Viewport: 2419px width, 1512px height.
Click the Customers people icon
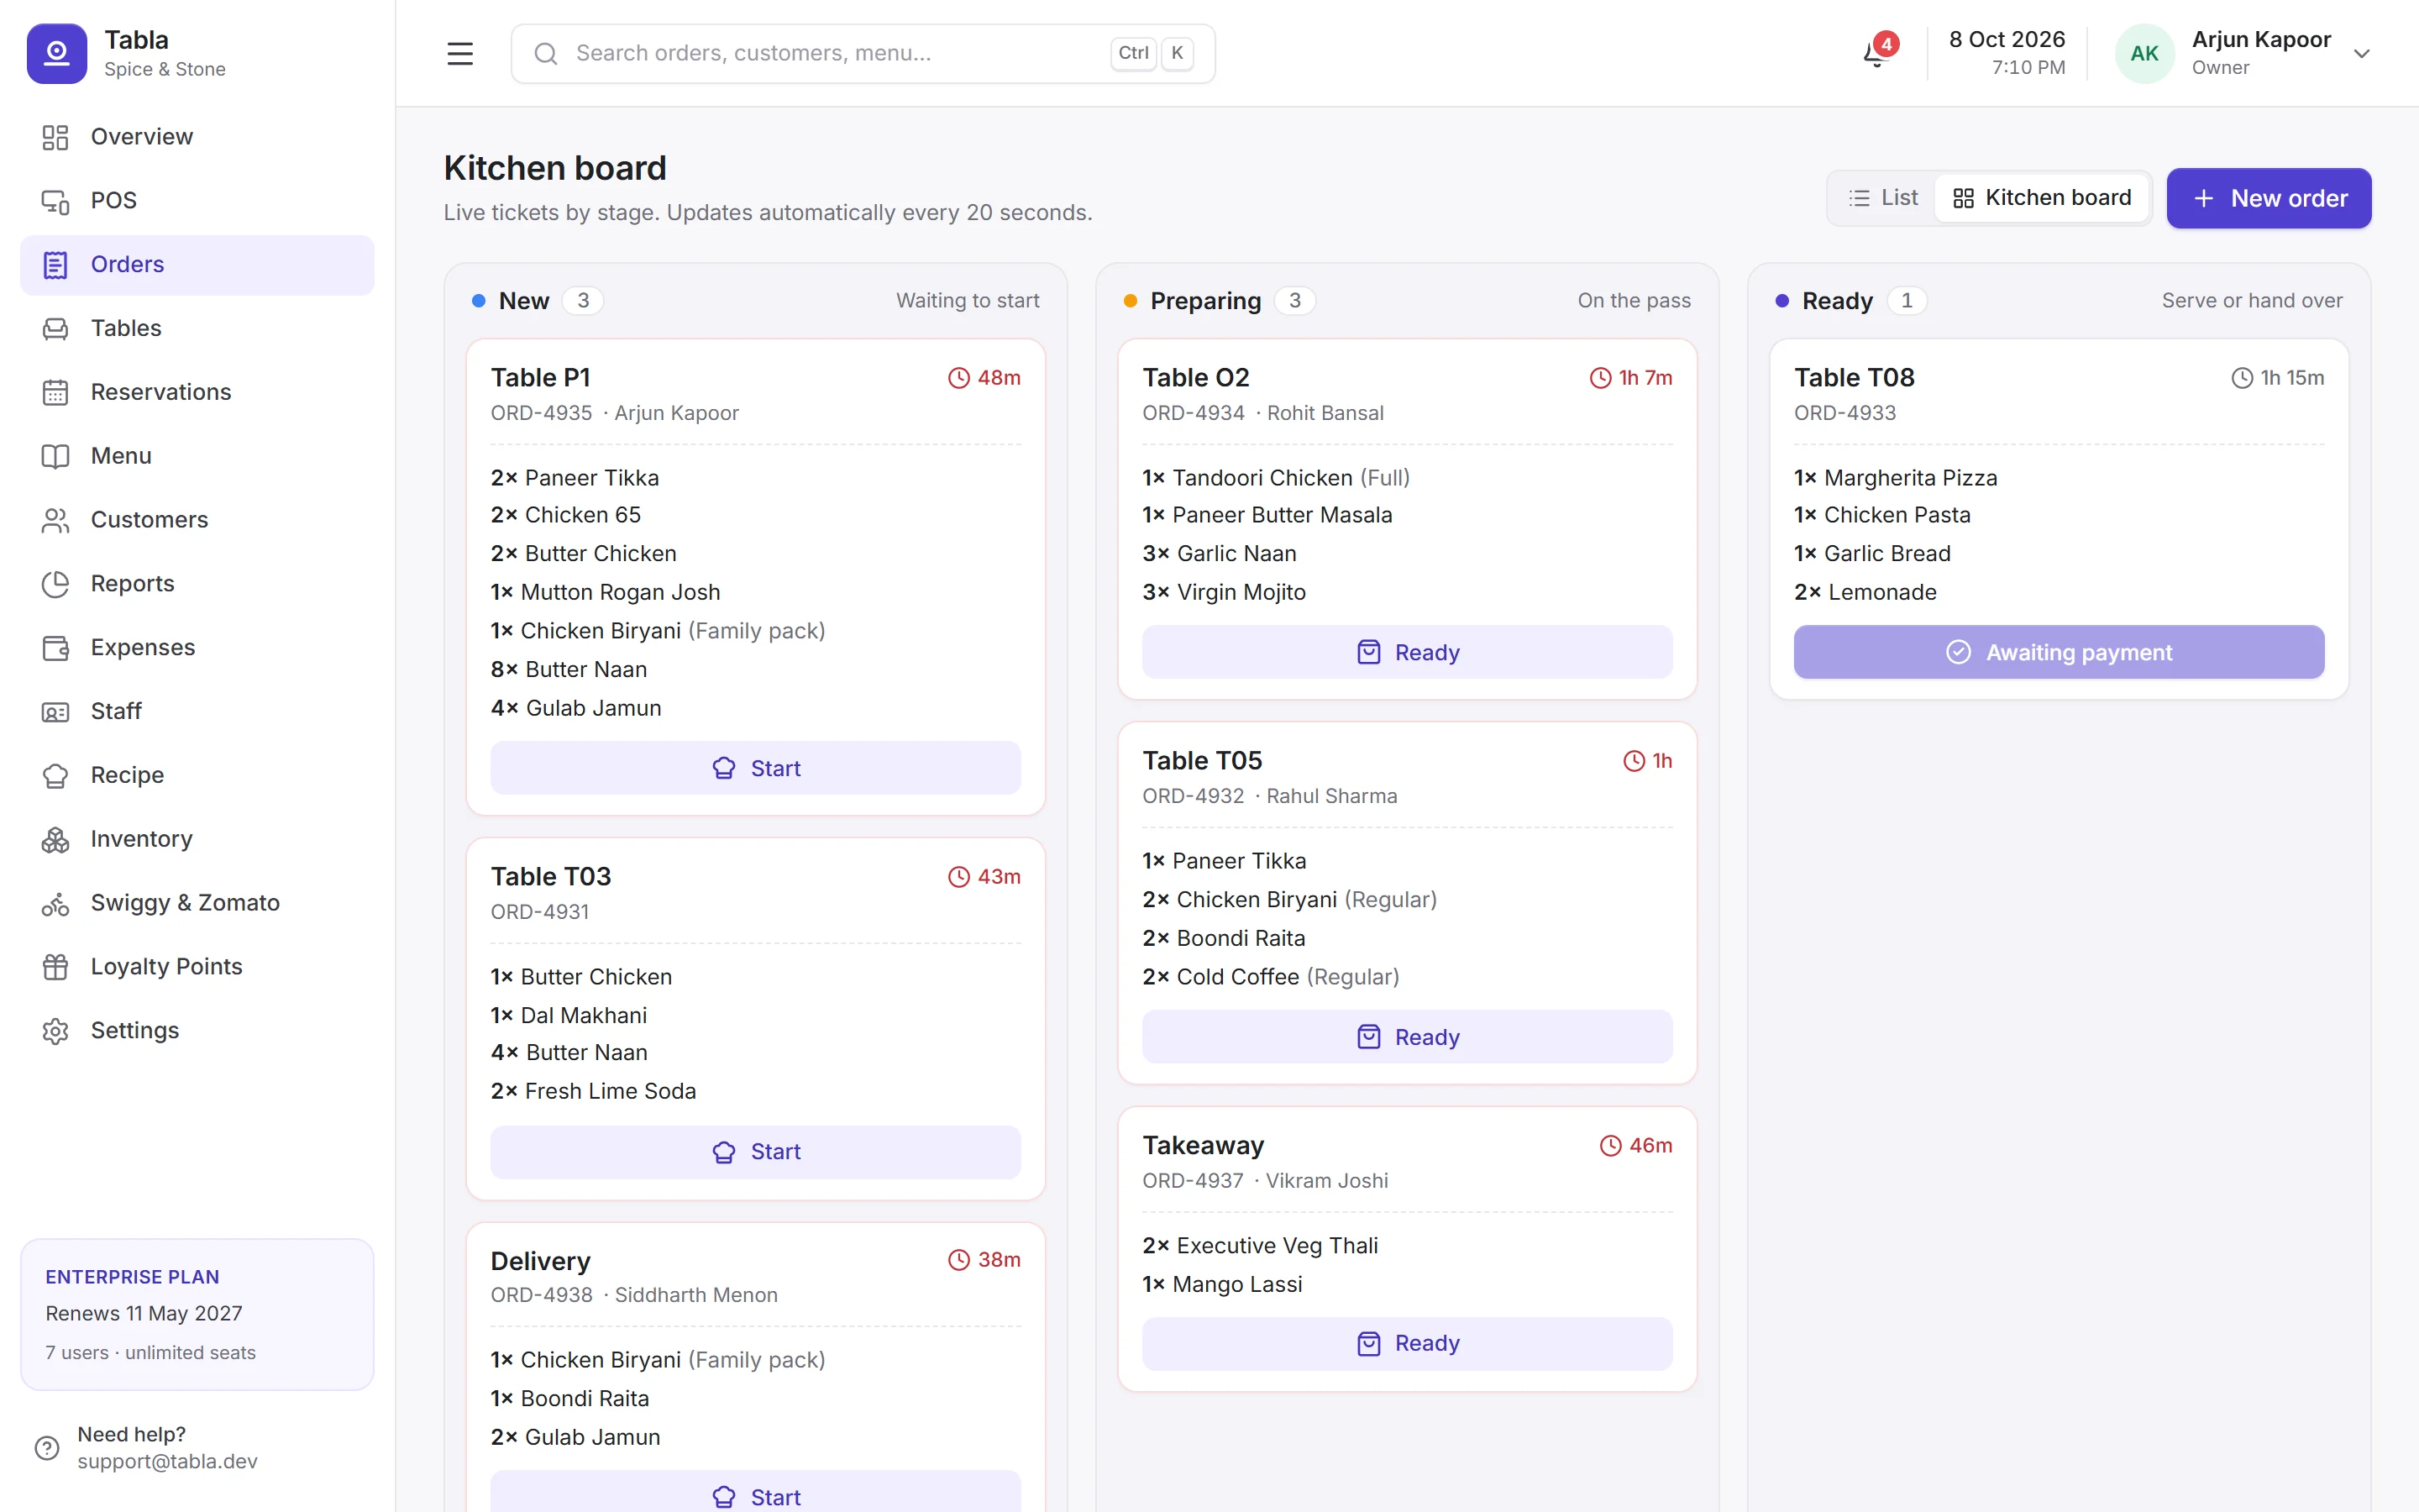click(55, 520)
